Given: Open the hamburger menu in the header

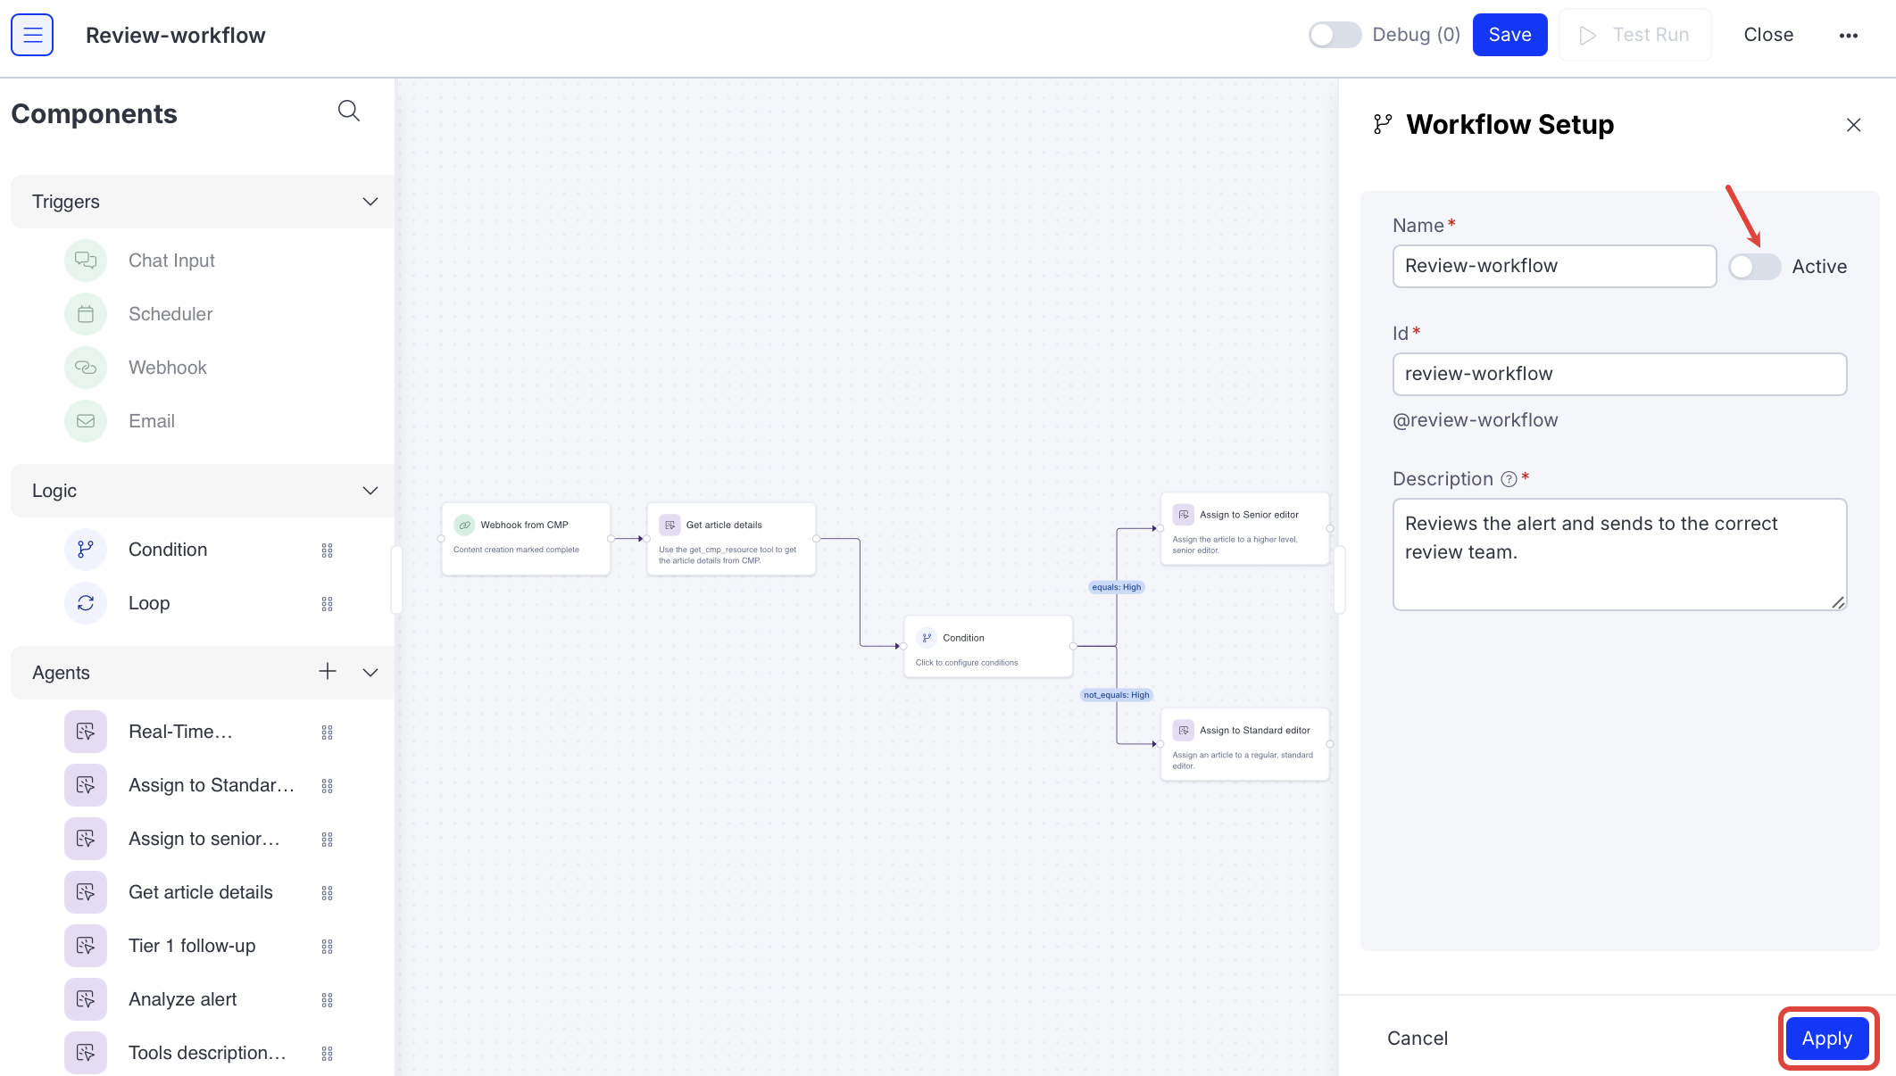Looking at the screenshot, I should point(32,35).
